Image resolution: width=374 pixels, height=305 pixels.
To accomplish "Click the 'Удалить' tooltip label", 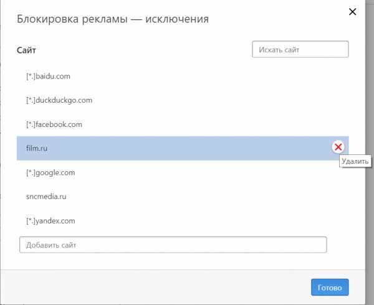I will click(355, 161).
